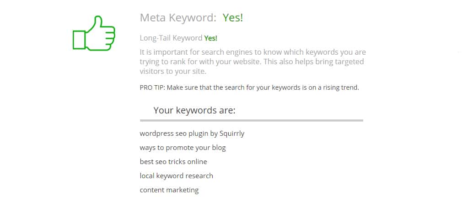This screenshot has height=206, width=462.
Task: Click the green thumbs-up icon
Action: [x=94, y=33]
